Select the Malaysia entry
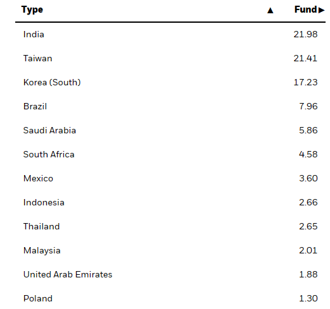This screenshot has width=330, height=309. 42,251
